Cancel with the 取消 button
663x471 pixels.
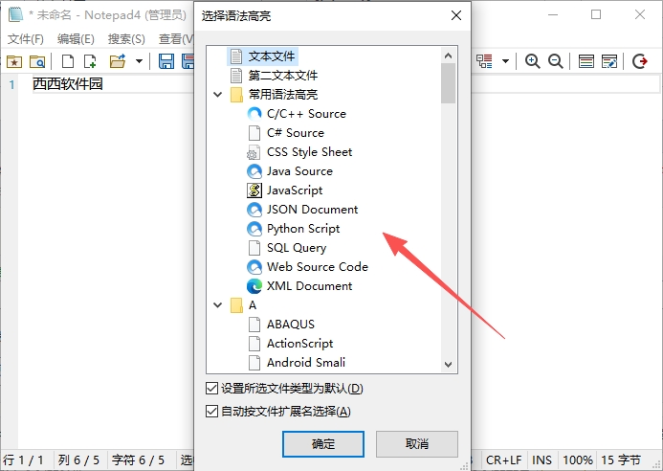417,443
